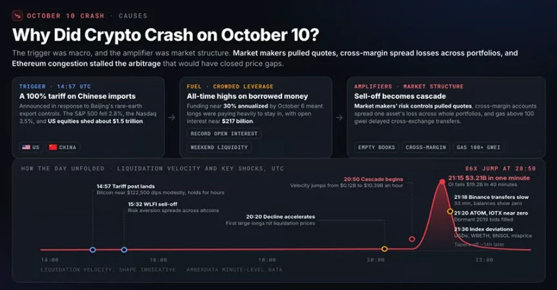Click the China flag icon

pos(53,147)
